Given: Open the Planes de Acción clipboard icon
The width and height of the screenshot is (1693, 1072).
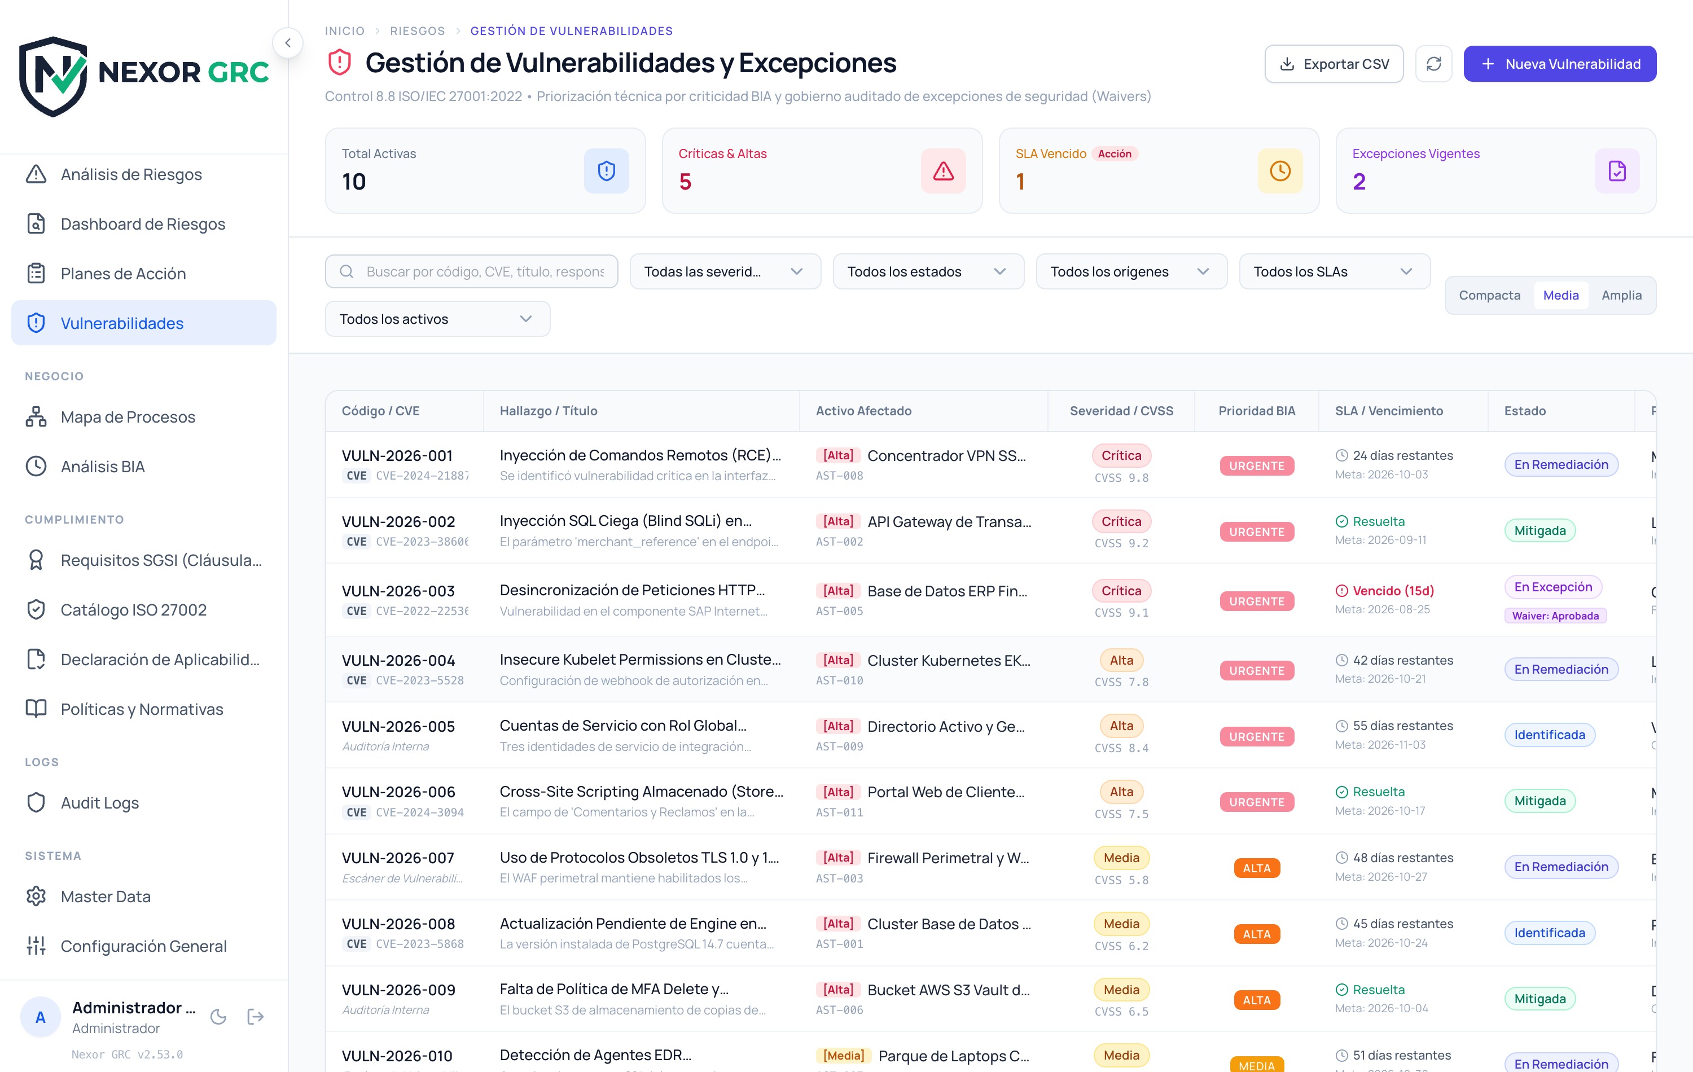Looking at the screenshot, I should pos(36,274).
